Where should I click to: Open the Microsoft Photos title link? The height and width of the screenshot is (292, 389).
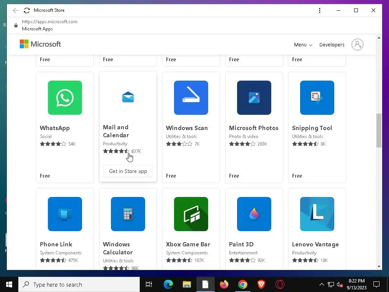point(253,128)
